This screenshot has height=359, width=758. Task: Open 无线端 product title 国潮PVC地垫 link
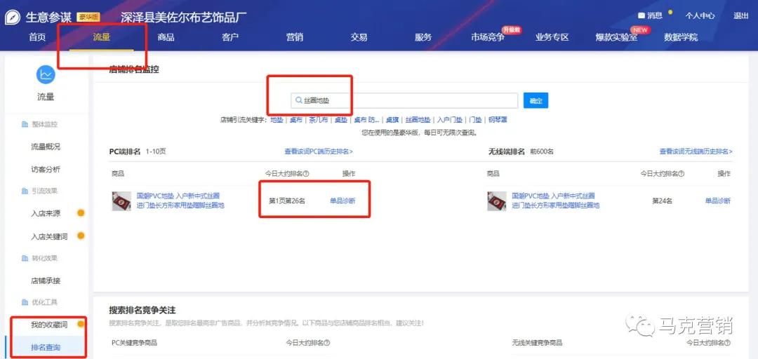[555, 201]
